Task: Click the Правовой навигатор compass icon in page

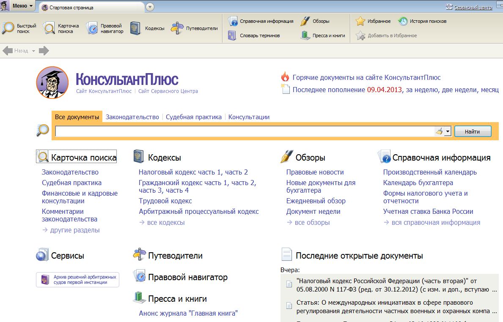Action: (x=140, y=276)
